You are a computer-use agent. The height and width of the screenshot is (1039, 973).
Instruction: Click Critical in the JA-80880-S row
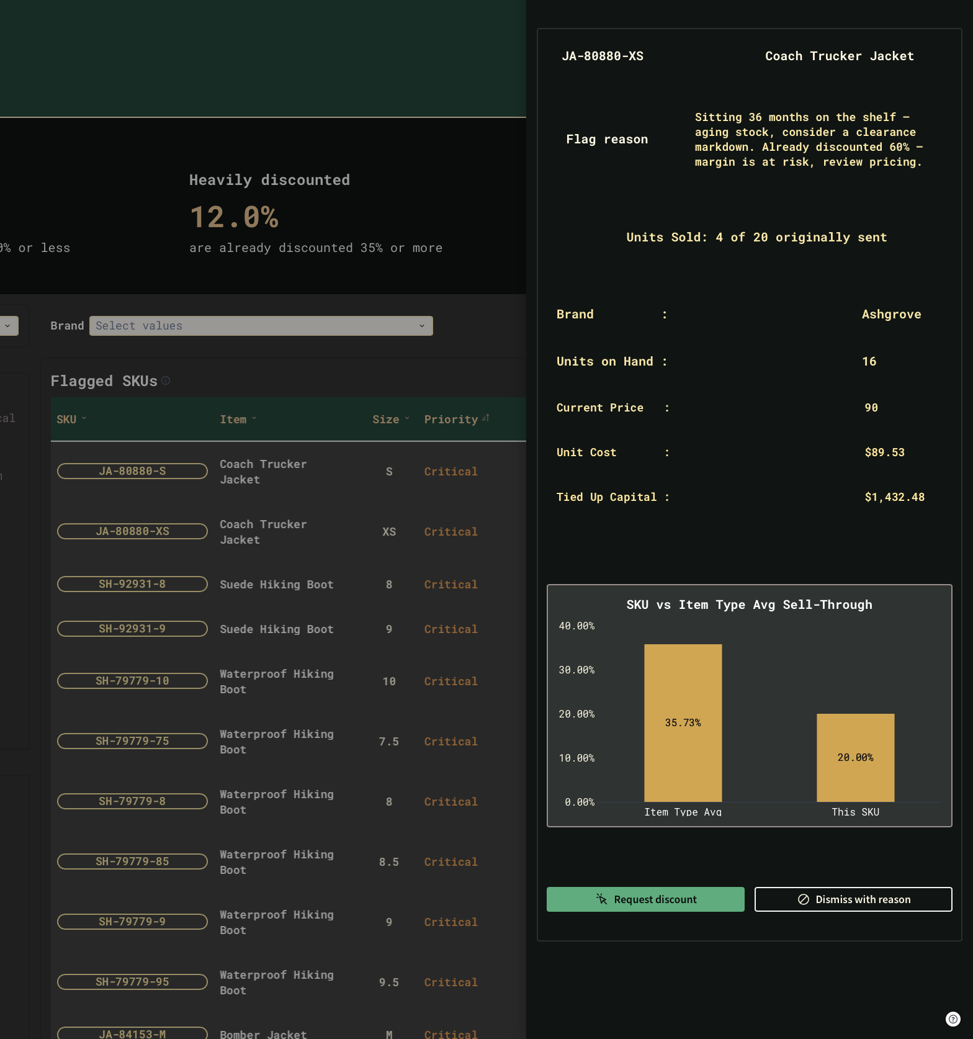[x=451, y=472]
